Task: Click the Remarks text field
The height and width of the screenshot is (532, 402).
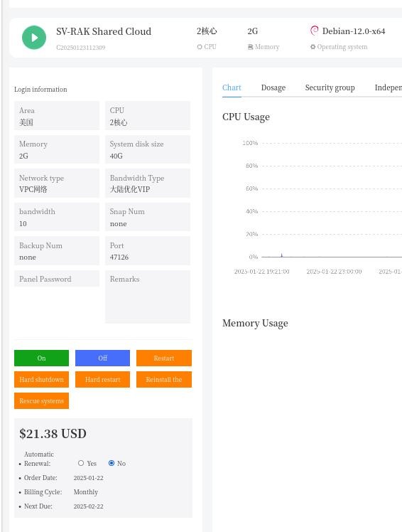Action: point(148,297)
